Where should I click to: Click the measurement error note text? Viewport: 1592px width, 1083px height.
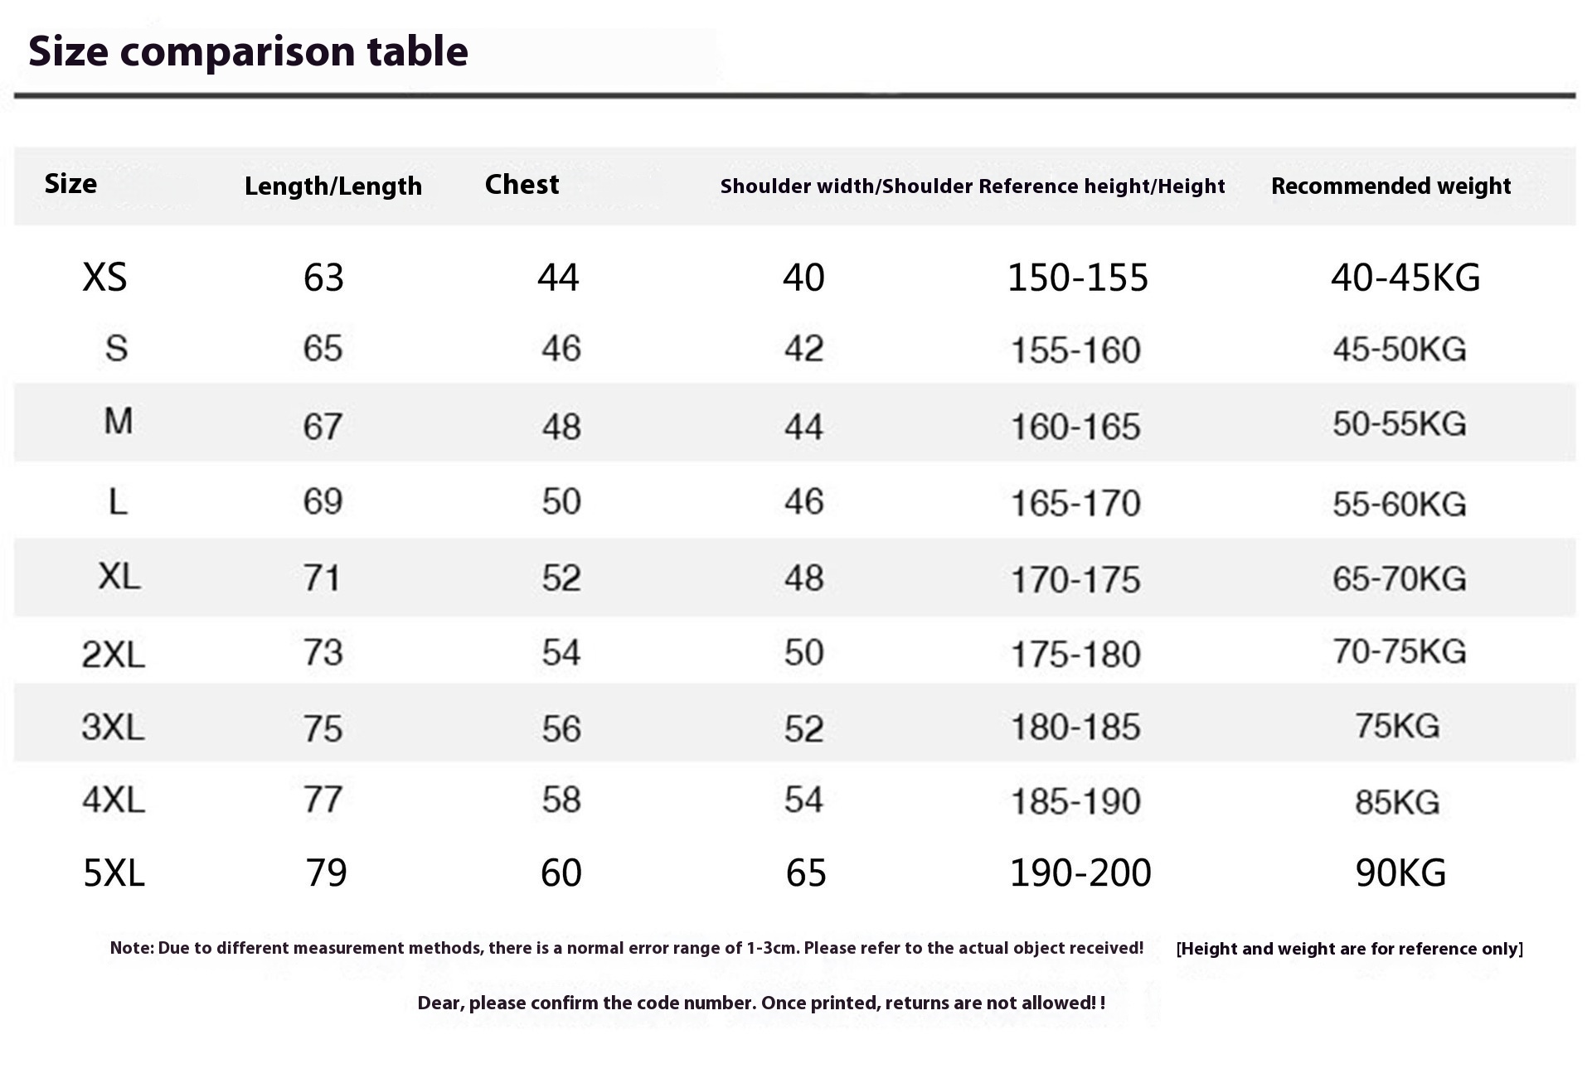tap(626, 948)
